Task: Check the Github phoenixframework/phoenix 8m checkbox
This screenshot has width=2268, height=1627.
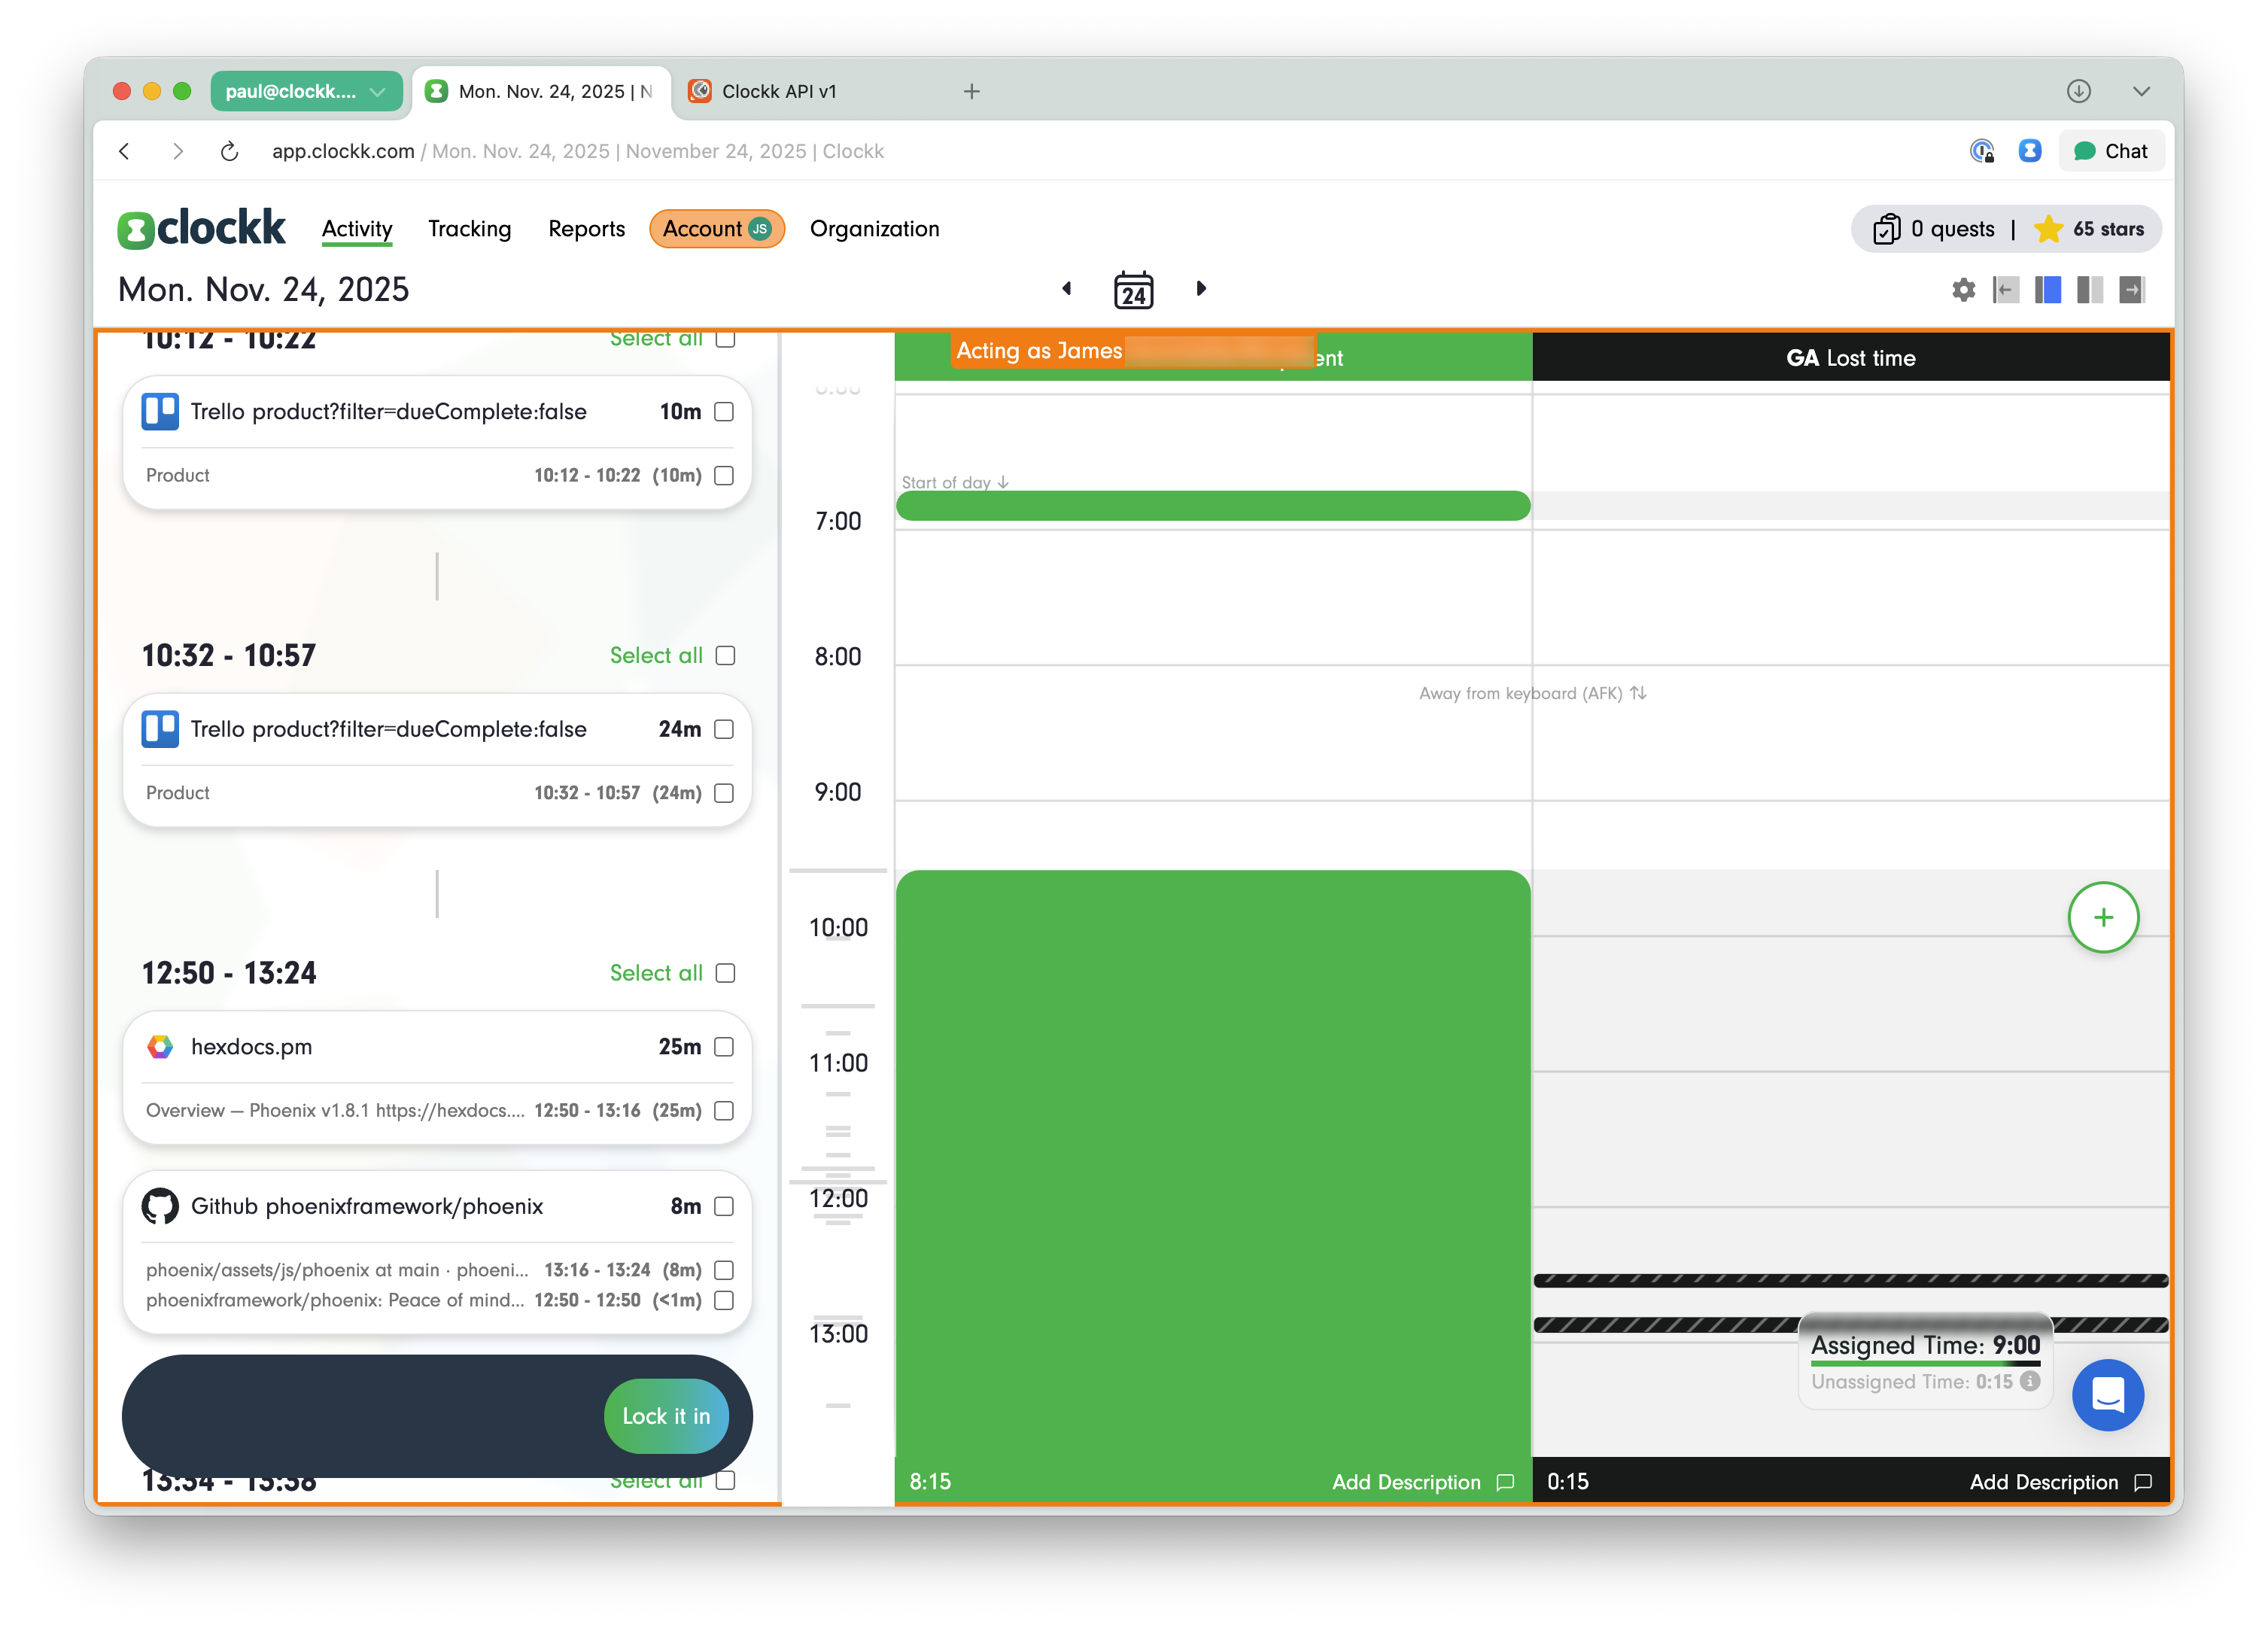Action: (x=724, y=1206)
